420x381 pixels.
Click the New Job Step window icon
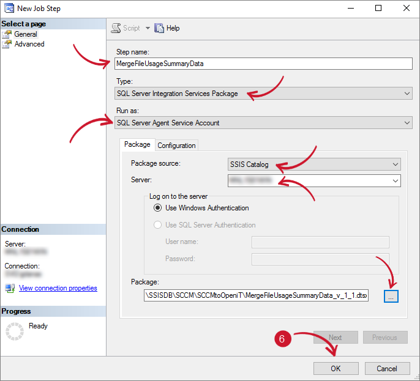(x=9, y=9)
